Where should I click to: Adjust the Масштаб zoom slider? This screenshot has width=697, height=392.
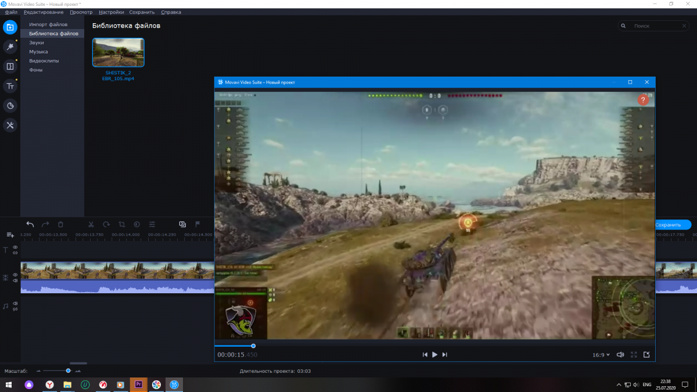coord(68,371)
